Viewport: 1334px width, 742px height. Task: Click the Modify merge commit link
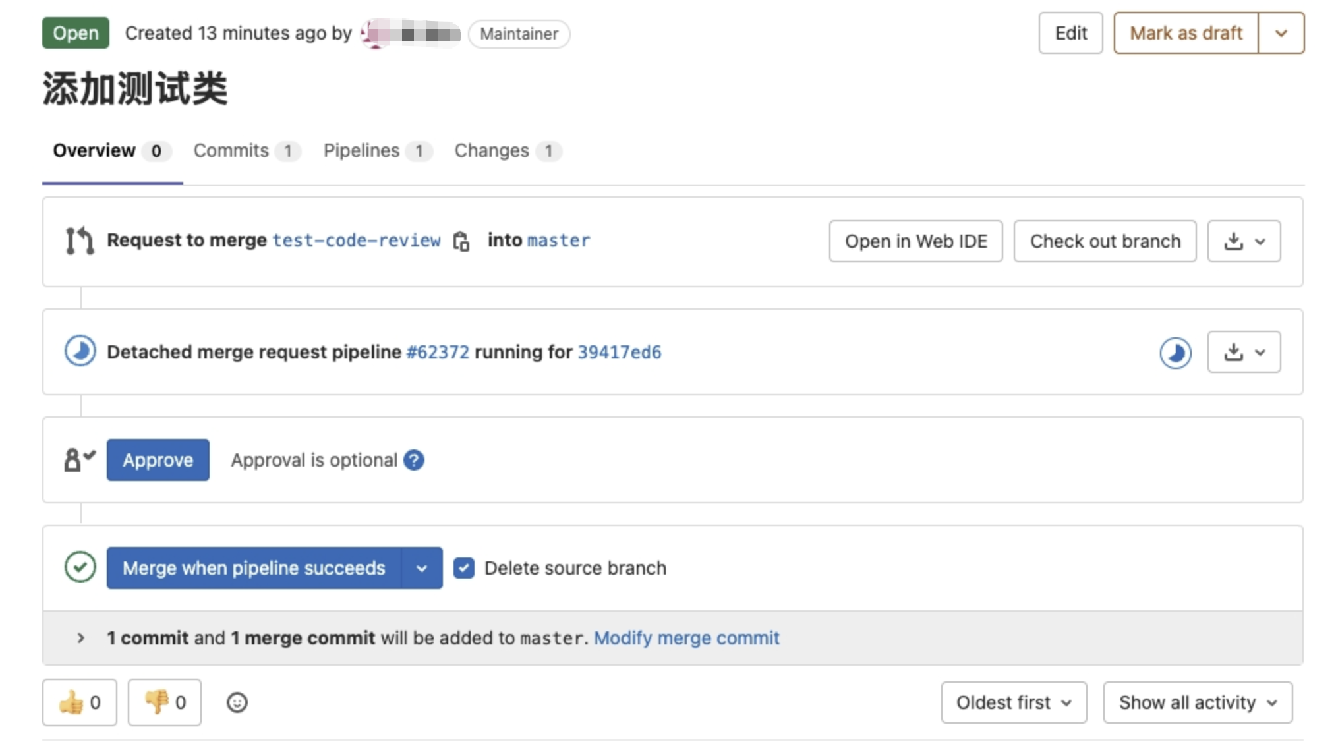point(686,638)
